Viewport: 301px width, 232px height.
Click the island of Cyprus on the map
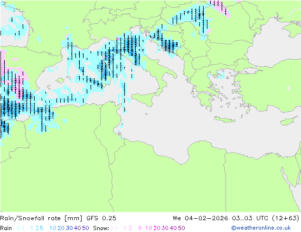(x=288, y=121)
